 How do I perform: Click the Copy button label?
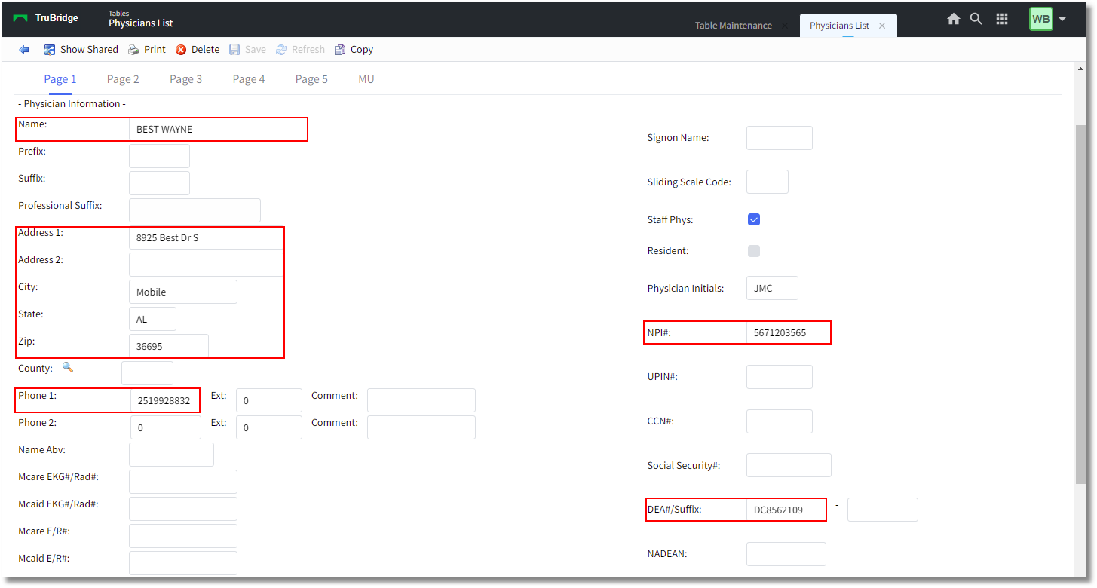(x=362, y=50)
